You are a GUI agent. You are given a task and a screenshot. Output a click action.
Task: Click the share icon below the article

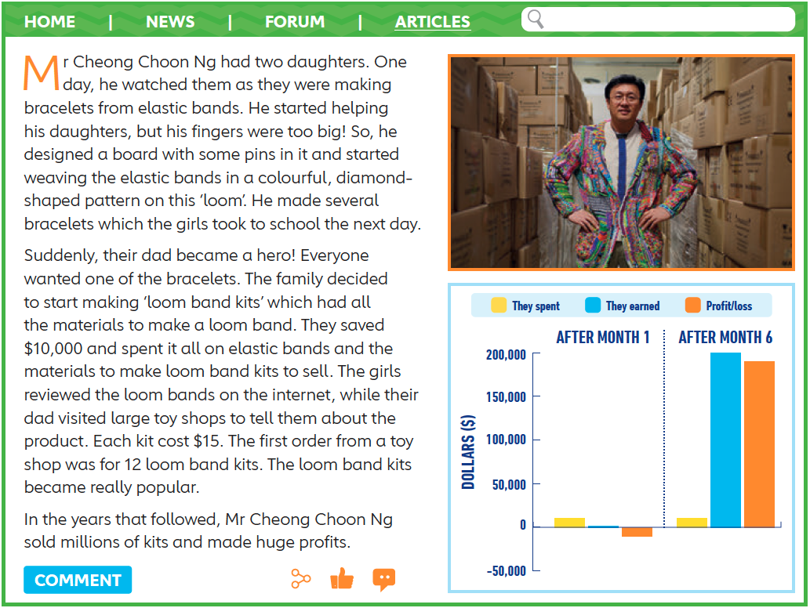coord(300,580)
